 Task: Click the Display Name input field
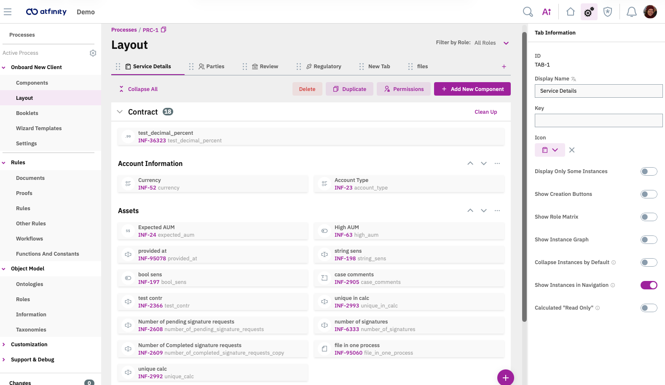pos(599,91)
